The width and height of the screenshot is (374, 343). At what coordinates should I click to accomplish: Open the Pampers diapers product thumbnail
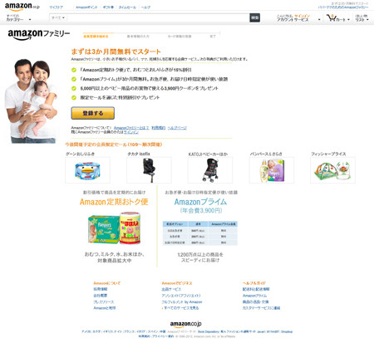(272, 170)
